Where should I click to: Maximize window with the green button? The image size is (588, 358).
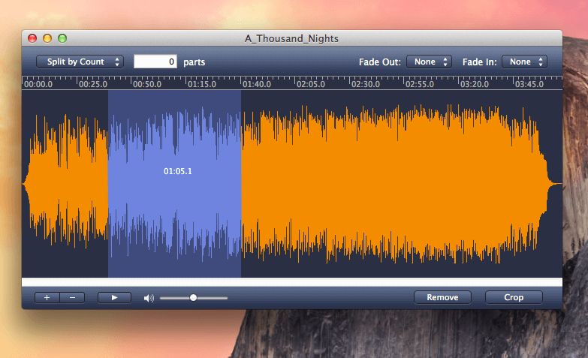pos(62,38)
